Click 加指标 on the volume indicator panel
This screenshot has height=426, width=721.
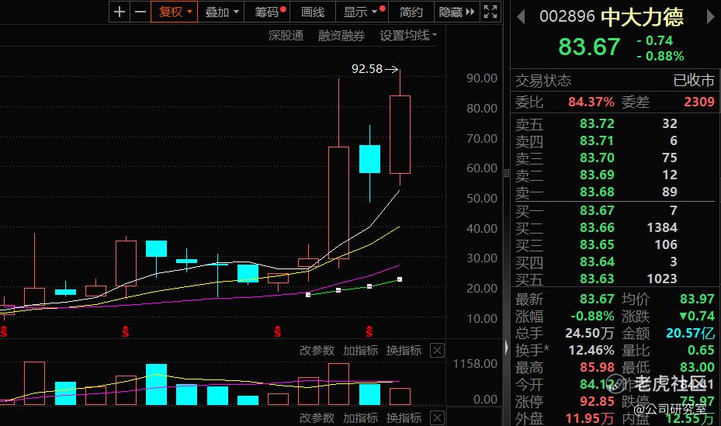360,351
